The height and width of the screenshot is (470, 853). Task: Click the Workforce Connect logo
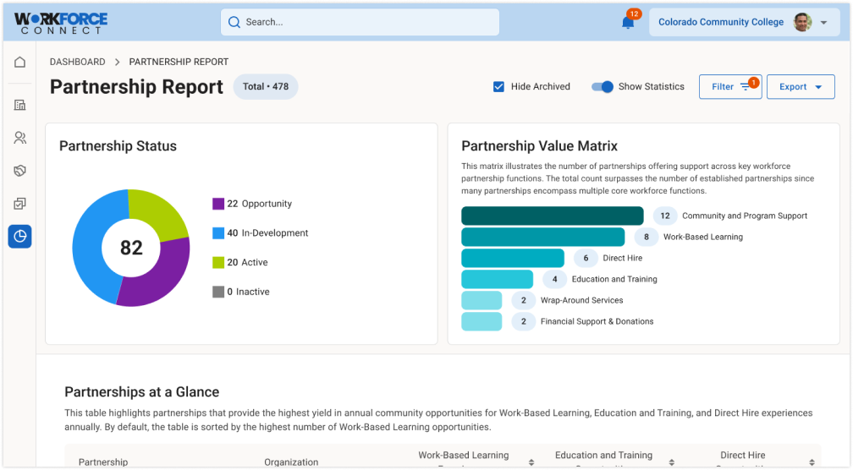[60, 23]
